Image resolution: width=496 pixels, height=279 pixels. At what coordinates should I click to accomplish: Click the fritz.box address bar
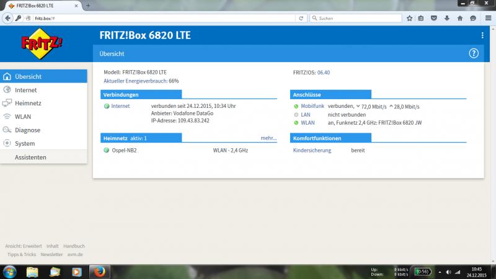(x=164, y=19)
